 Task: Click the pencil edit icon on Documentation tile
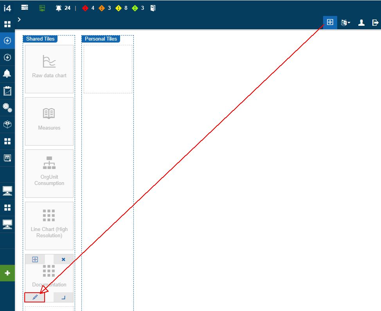(35, 297)
